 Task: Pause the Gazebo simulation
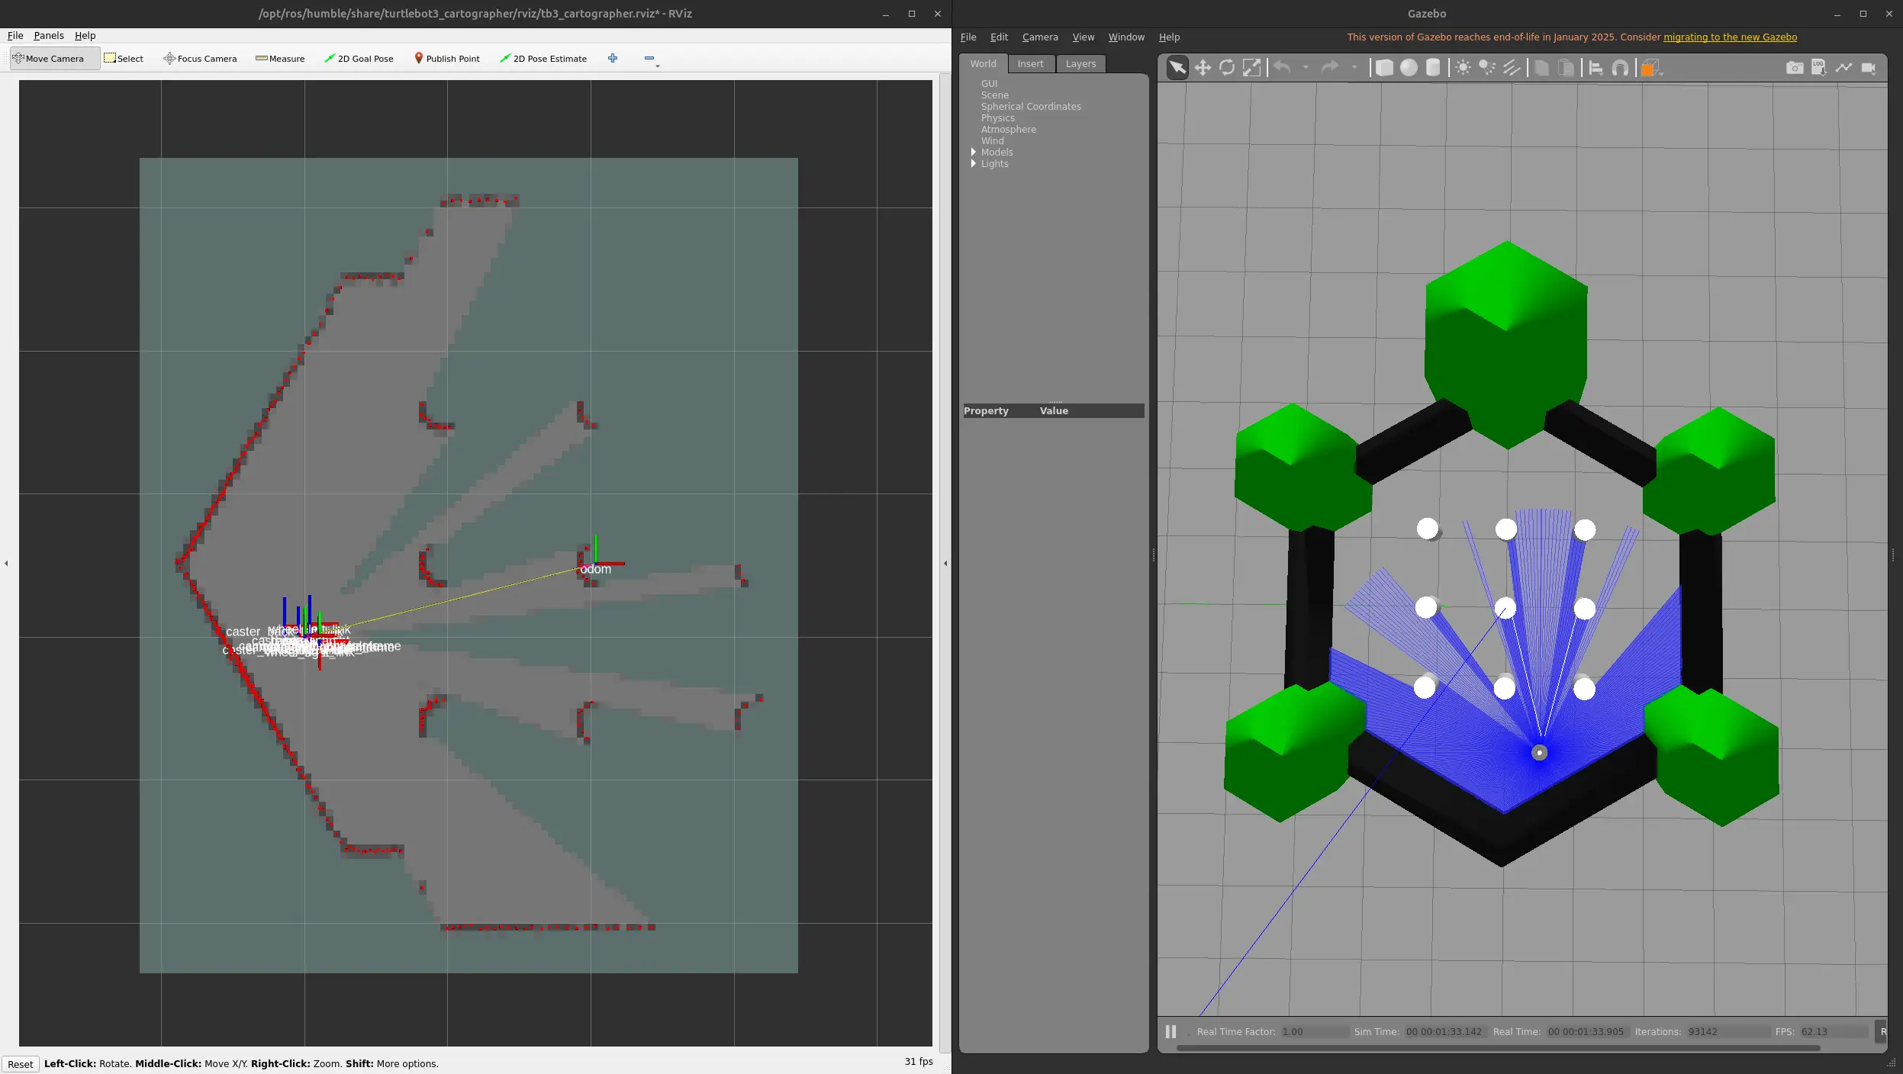(1170, 1031)
